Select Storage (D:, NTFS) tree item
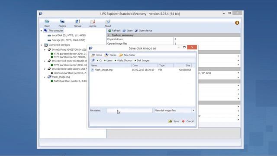The height and width of the screenshot is (156, 277). [69, 40]
